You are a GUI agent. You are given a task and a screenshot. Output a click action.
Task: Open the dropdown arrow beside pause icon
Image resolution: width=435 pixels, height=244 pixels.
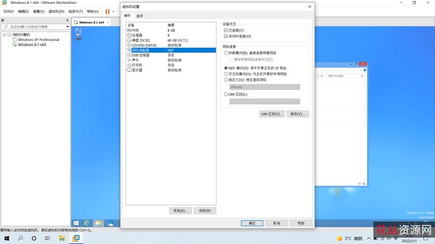pyautogui.click(x=113, y=12)
